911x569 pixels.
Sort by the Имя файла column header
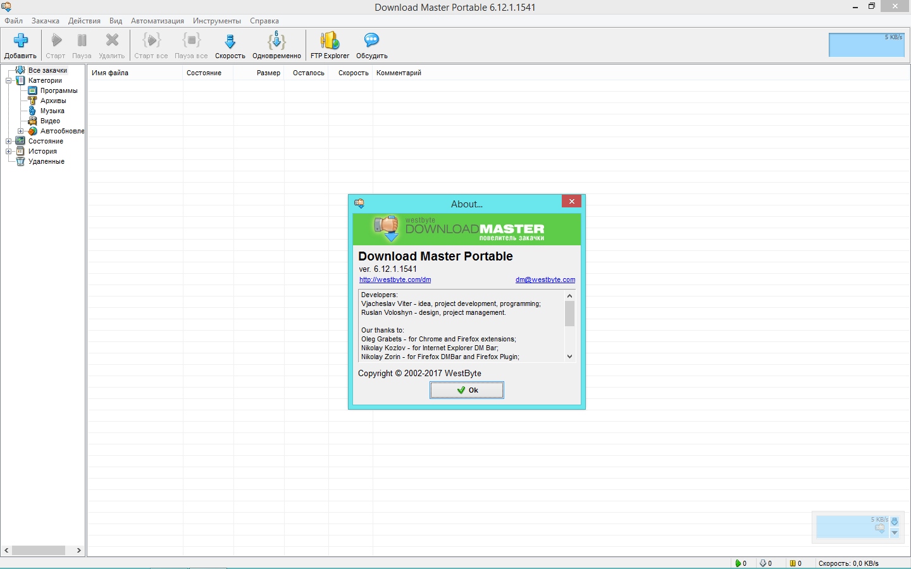135,73
